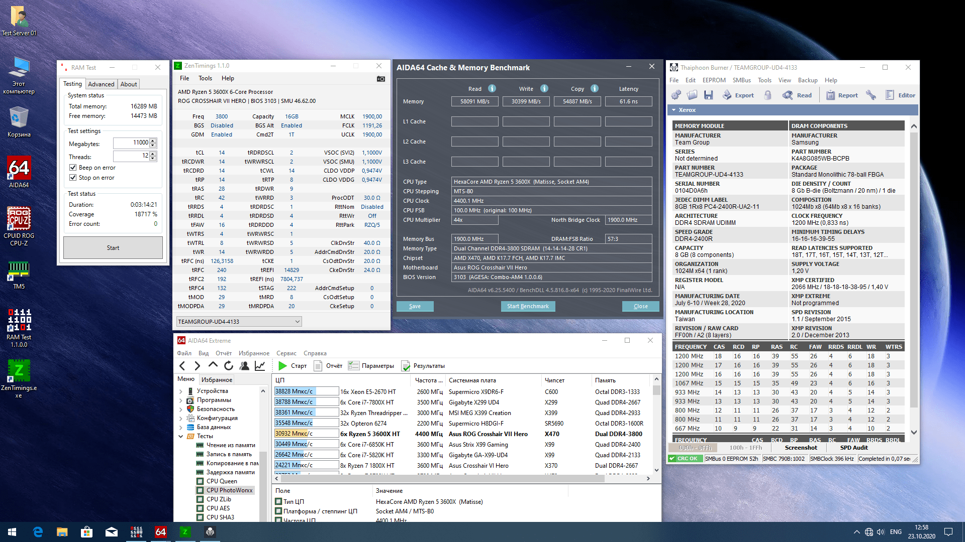Click the Write info icon in AIDA64 benchmark
Screen dimensions: 965x542
tap(544, 88)
